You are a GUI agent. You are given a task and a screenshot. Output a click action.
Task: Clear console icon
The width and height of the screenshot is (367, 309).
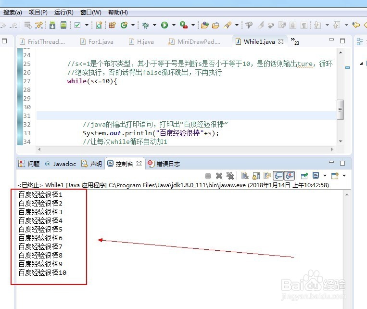(245, 176)
